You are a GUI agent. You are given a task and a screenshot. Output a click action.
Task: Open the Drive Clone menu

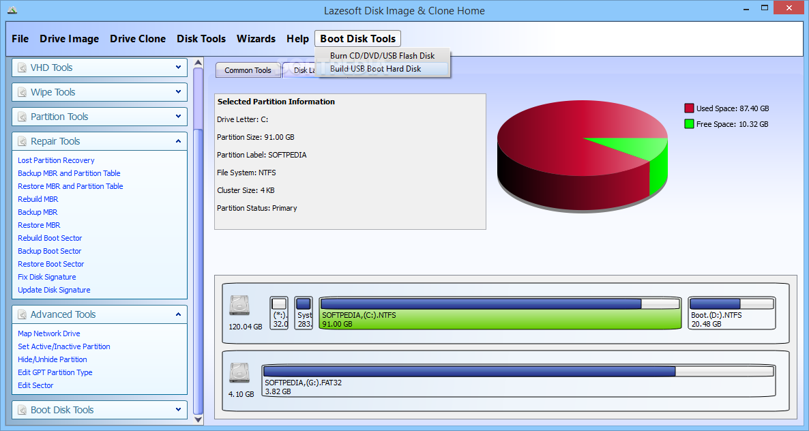(138, 39)
